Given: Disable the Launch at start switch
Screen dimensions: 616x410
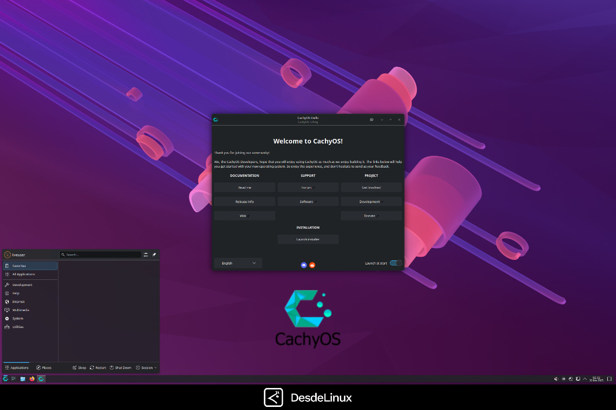Looking at the screenshot, I should tap(396, 263).
